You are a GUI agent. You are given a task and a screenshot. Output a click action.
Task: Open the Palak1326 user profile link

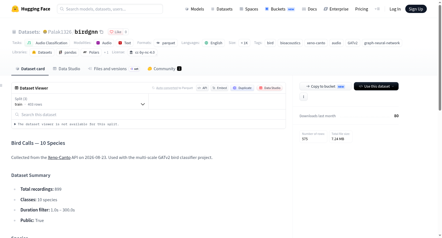tap(60, 32)
